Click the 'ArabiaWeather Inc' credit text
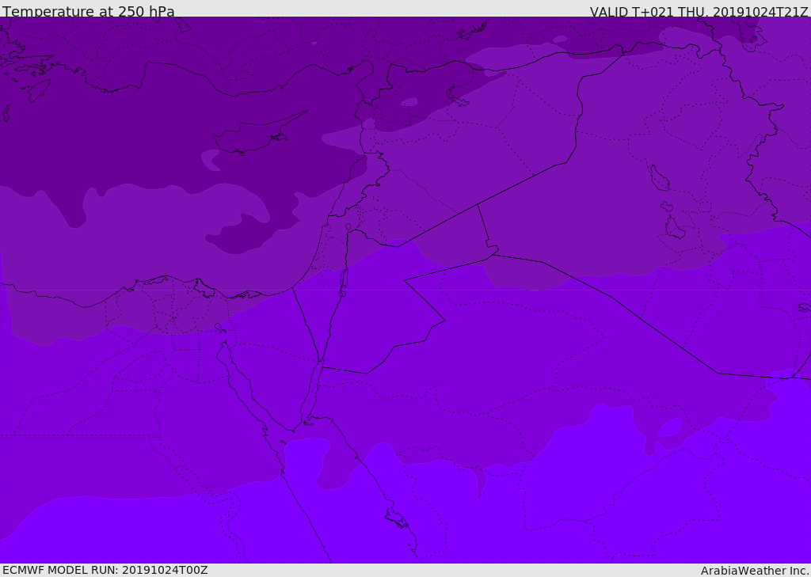The width and height of the screenshot is (811, 577). coord(755,571)
